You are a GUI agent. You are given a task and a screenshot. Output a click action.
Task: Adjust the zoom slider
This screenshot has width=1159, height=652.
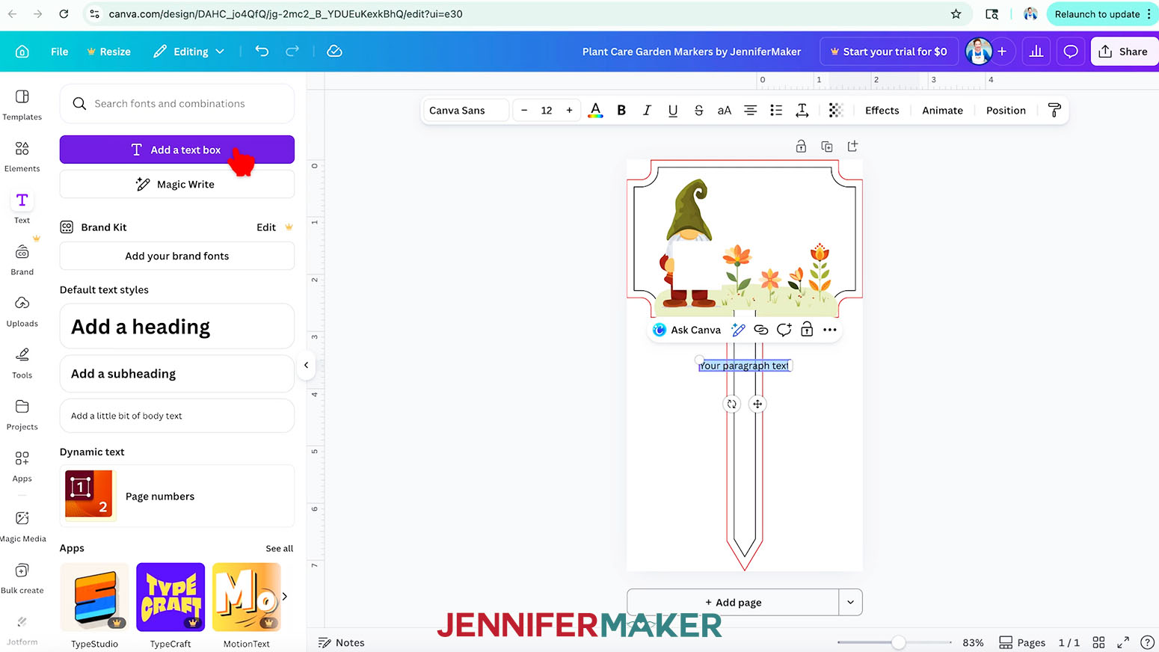point(899,642)
